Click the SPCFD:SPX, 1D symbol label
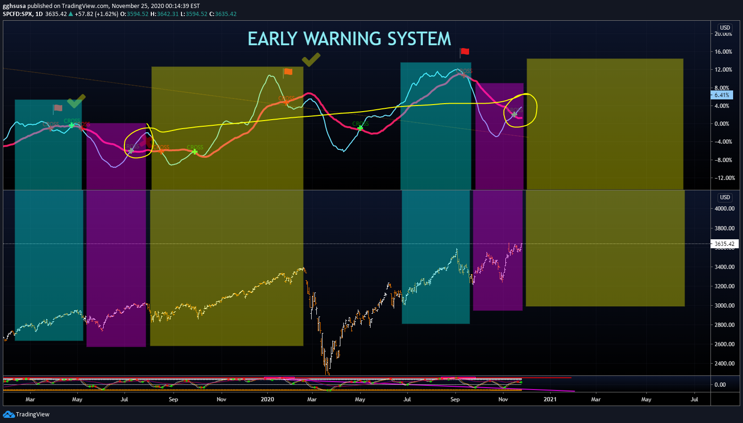 click(23, 14)
